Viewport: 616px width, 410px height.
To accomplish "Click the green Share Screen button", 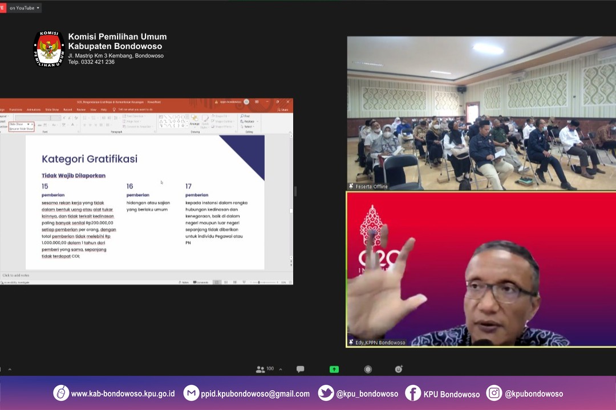I will tap(334, 369).
